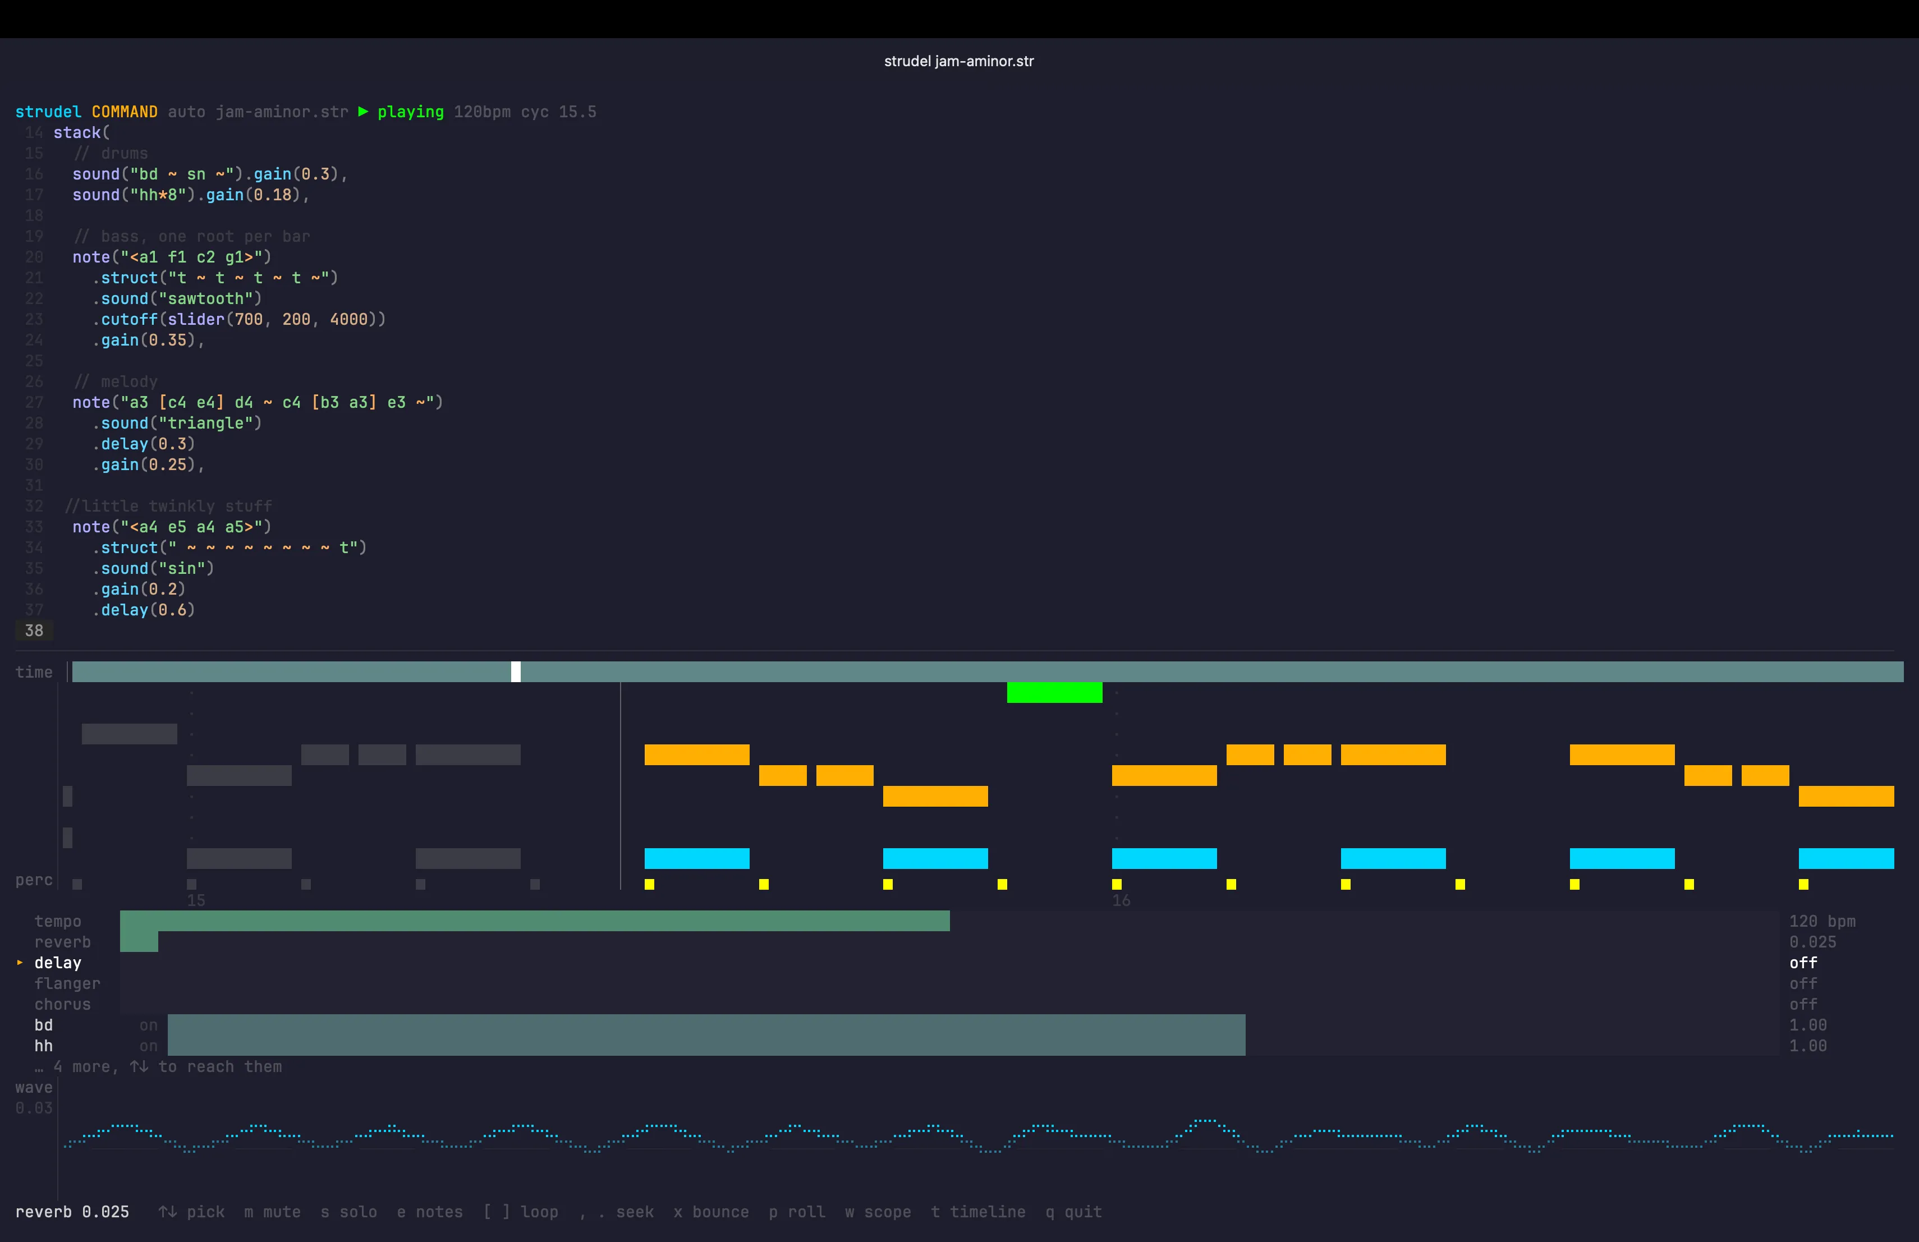Click the 'w scope' shortcut hint
Image resolution: width=1919 pixels, height=1242 pixels.
tap(878, 1212)
